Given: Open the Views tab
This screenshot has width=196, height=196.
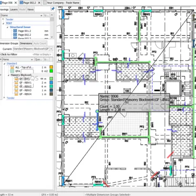Looking at the screenshot, I should [30, 9].
